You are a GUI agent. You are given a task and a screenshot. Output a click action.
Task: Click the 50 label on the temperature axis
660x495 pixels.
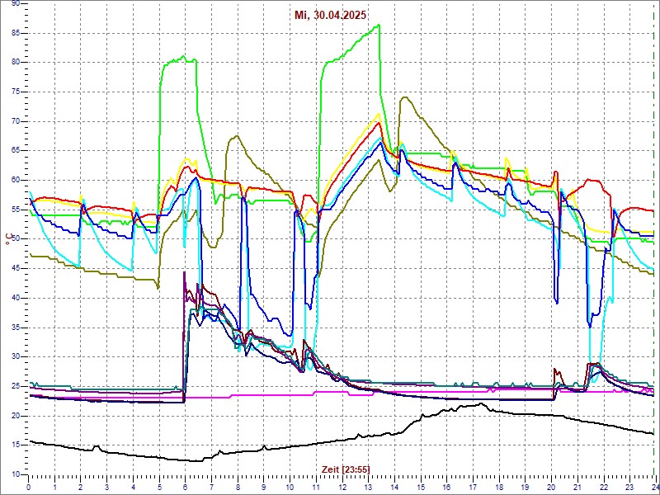point(16,239)
